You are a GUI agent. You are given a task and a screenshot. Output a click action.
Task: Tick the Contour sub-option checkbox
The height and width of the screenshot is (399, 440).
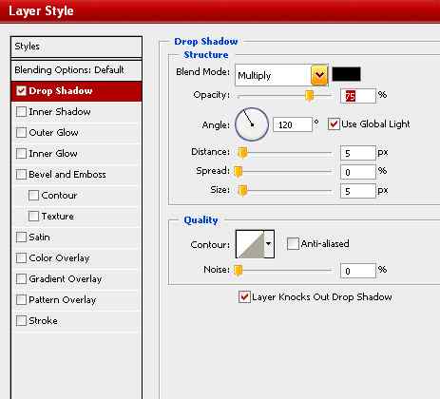33,196
